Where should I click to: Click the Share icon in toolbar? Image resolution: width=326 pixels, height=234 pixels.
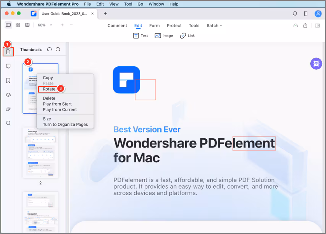tap(305, 25)
